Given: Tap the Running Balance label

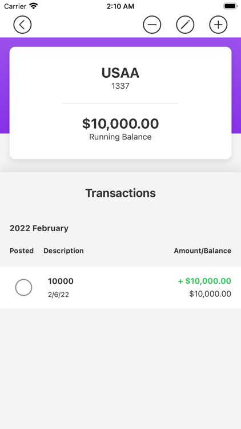Looking at the screenshot, I should tap(120, 137).
